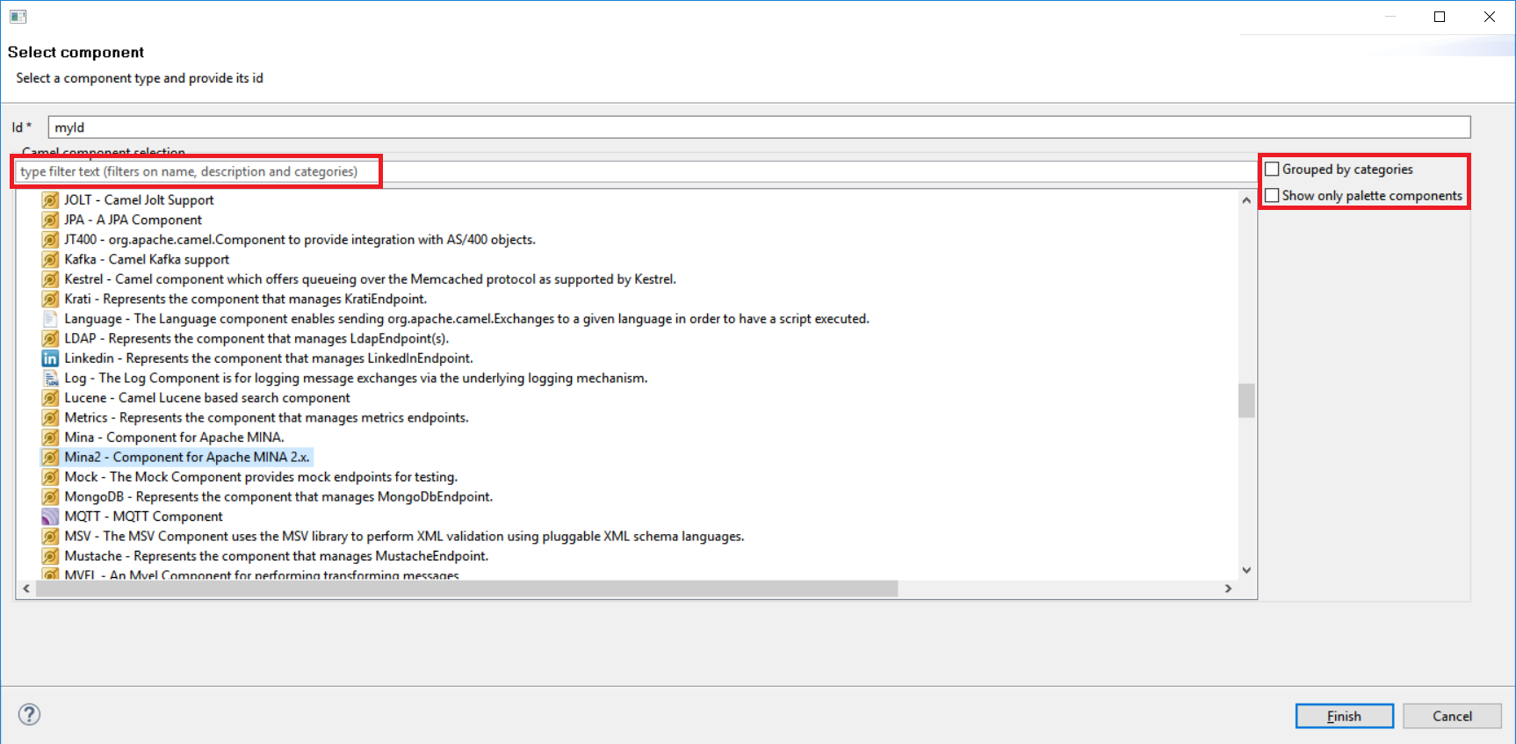This screenshot has width=1516, height=744.
Task: Choose the Mustache component entry
Action: click(x=275, y=556)
